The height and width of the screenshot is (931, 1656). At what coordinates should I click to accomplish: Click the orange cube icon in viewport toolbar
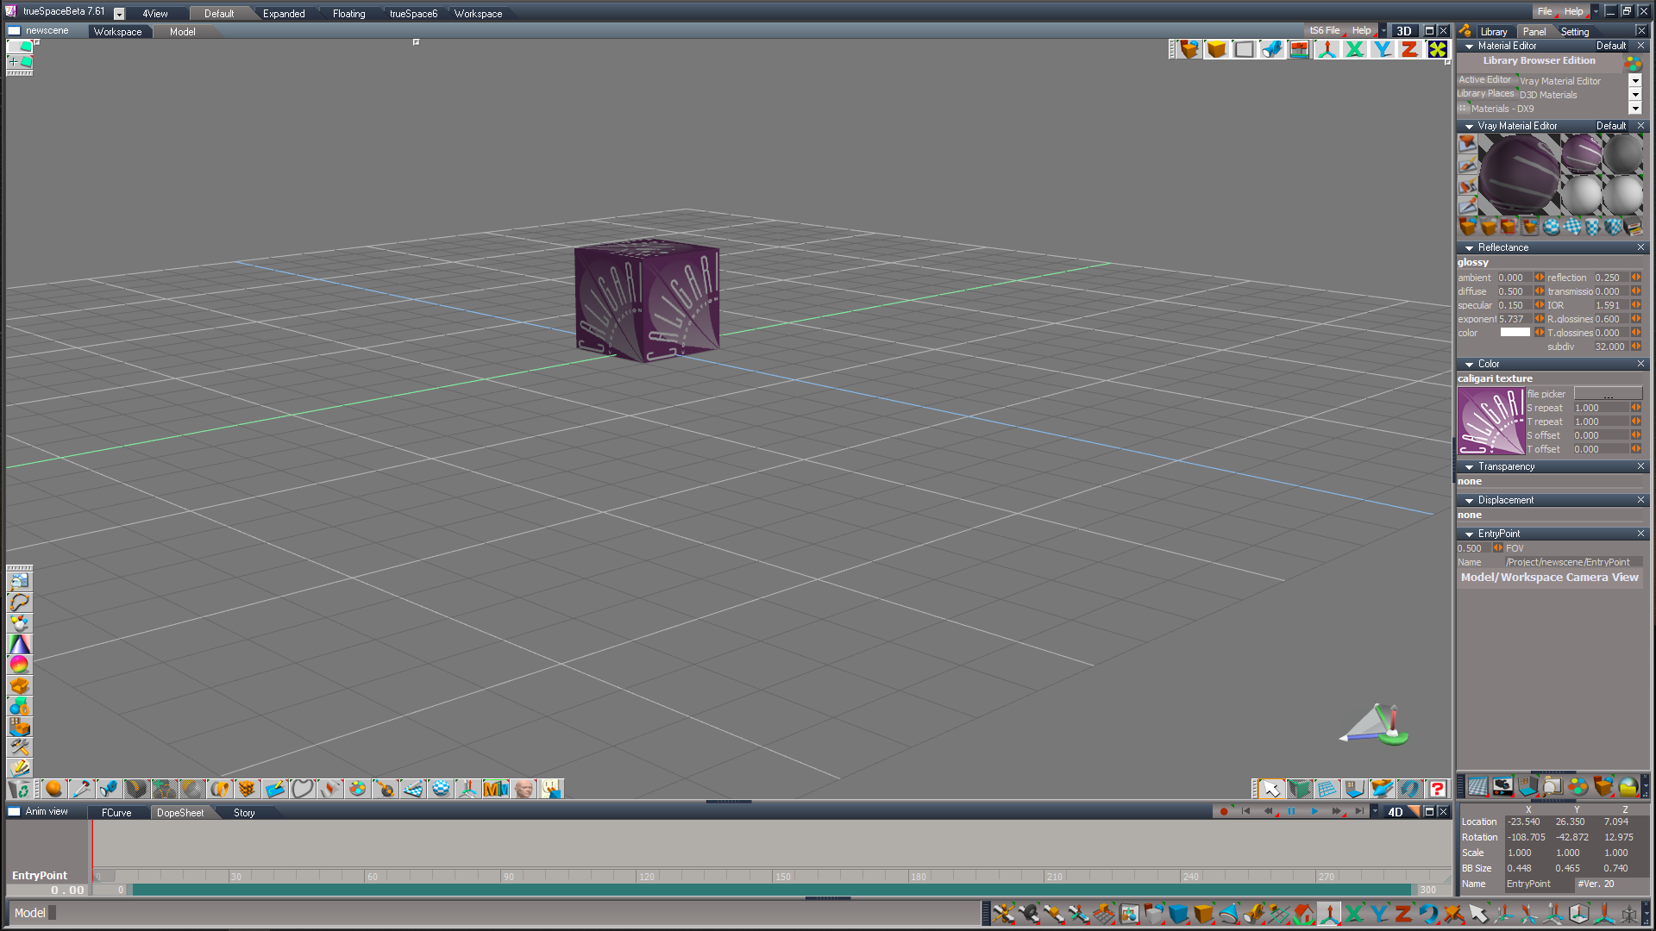point(1216,49)
